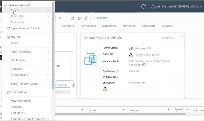Viewport: 204px width, 121px height.
Task: Click the VMware Tools info icon
Action: [144, 65]
